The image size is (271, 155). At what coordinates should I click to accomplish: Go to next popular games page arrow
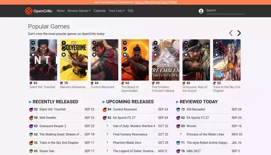pos(239,33)
